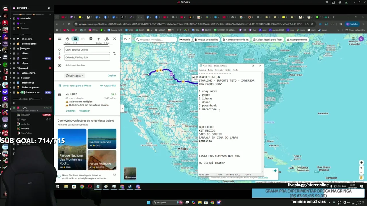Filter by Coisas legais para fazer
This screenshot has width=367, height=206.
pos(268,40)
